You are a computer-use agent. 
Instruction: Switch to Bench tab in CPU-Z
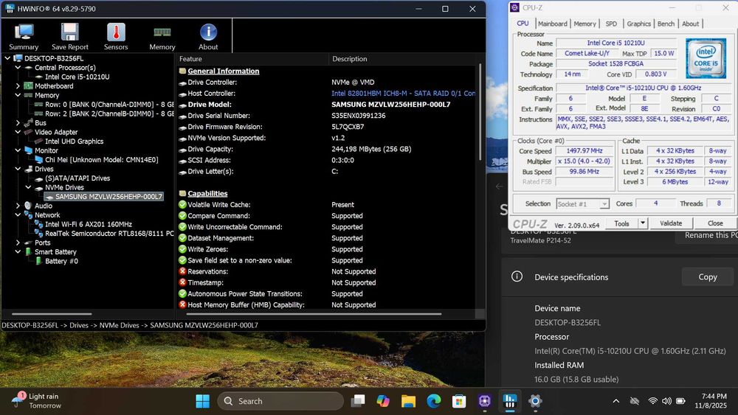(x=666, y=24)
